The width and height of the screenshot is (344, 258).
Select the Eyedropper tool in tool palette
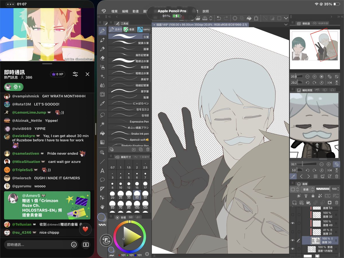point(102,103)
